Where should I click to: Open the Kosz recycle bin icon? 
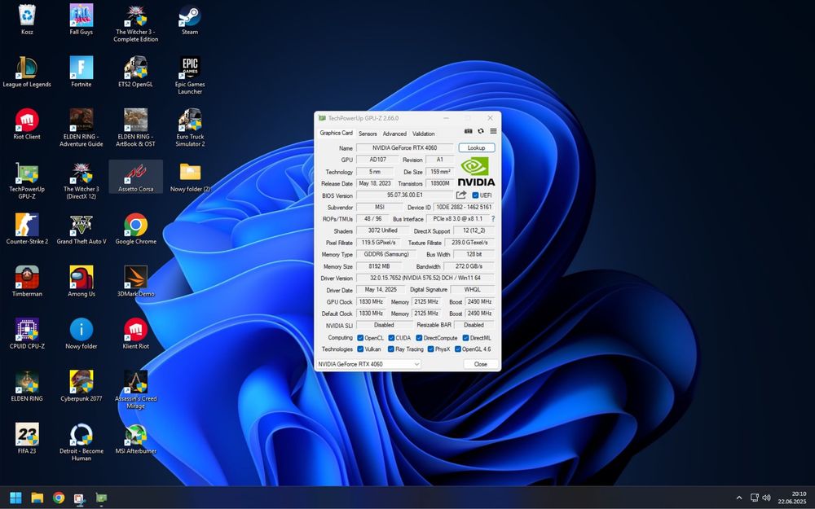[x=27, y=20]
